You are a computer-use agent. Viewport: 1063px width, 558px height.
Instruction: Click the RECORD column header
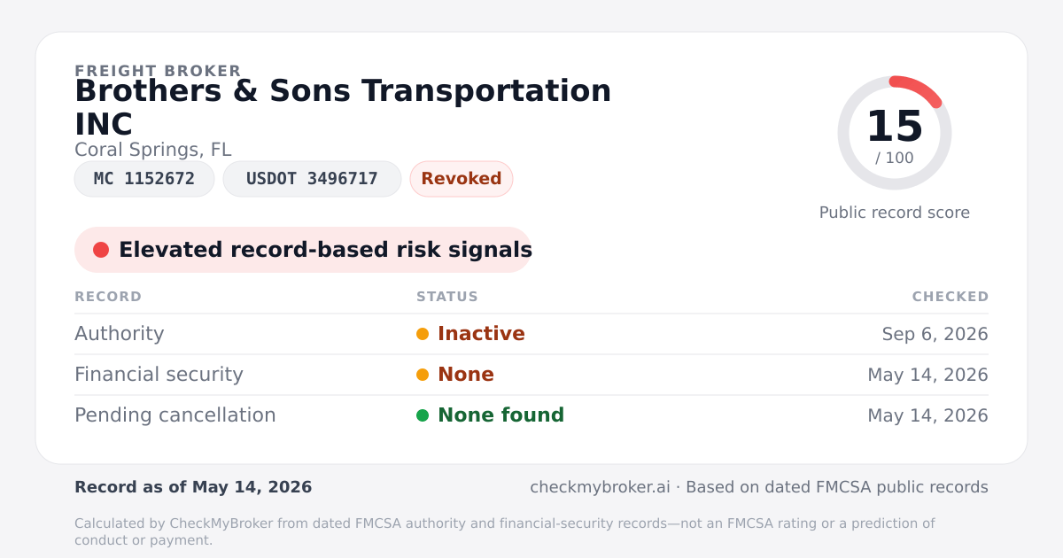[108, 297]
